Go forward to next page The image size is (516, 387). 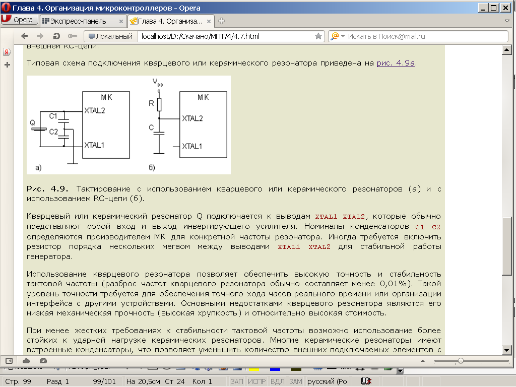[40, 36]
